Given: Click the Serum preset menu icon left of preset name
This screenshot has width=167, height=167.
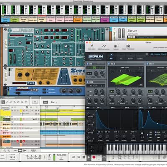Looking at the screenshot, I should tap(147, 54).
